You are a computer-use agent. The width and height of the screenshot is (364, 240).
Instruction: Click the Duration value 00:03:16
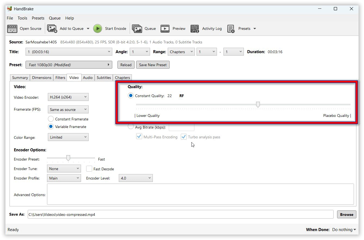point(275,52)
